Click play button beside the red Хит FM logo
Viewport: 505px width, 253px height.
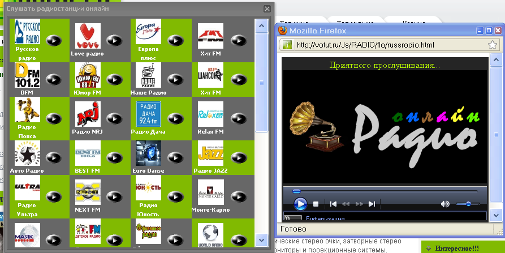[x=239, y=40]
